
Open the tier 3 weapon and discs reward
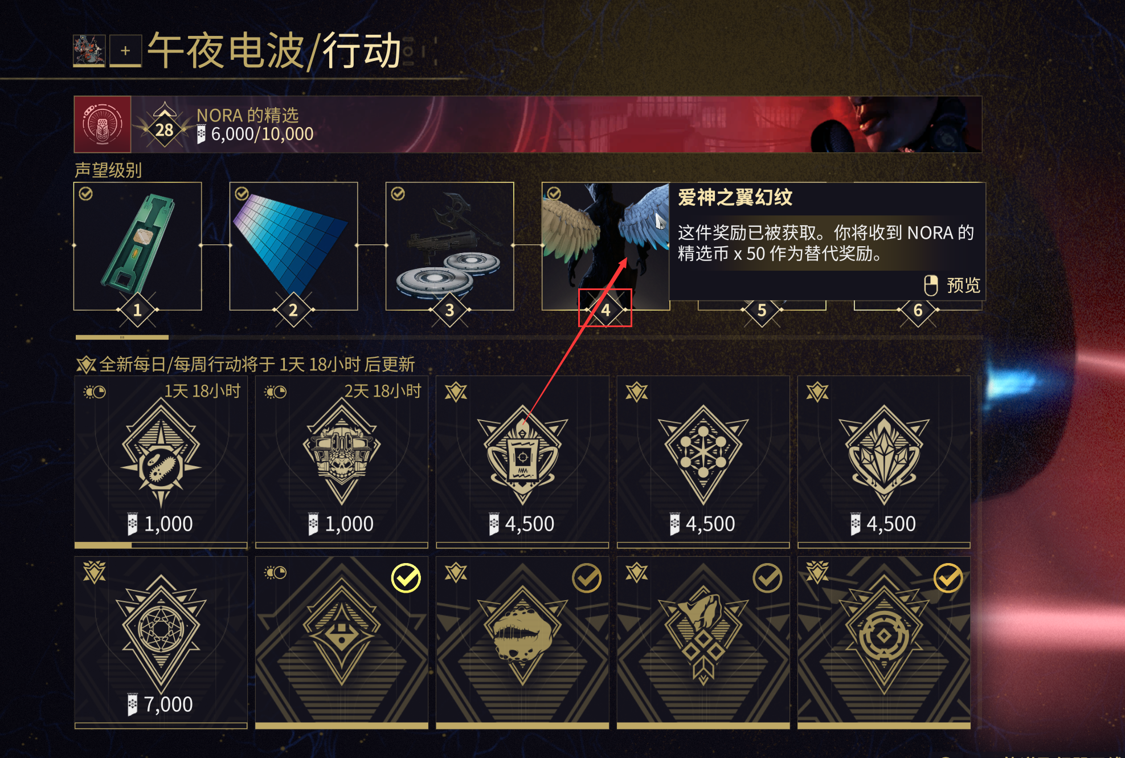449,246
